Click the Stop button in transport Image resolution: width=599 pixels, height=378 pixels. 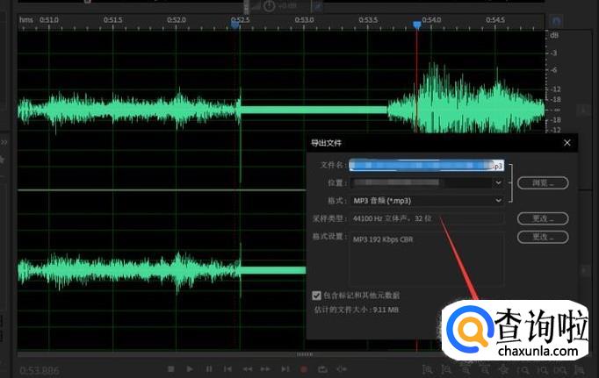coord(171,369)
